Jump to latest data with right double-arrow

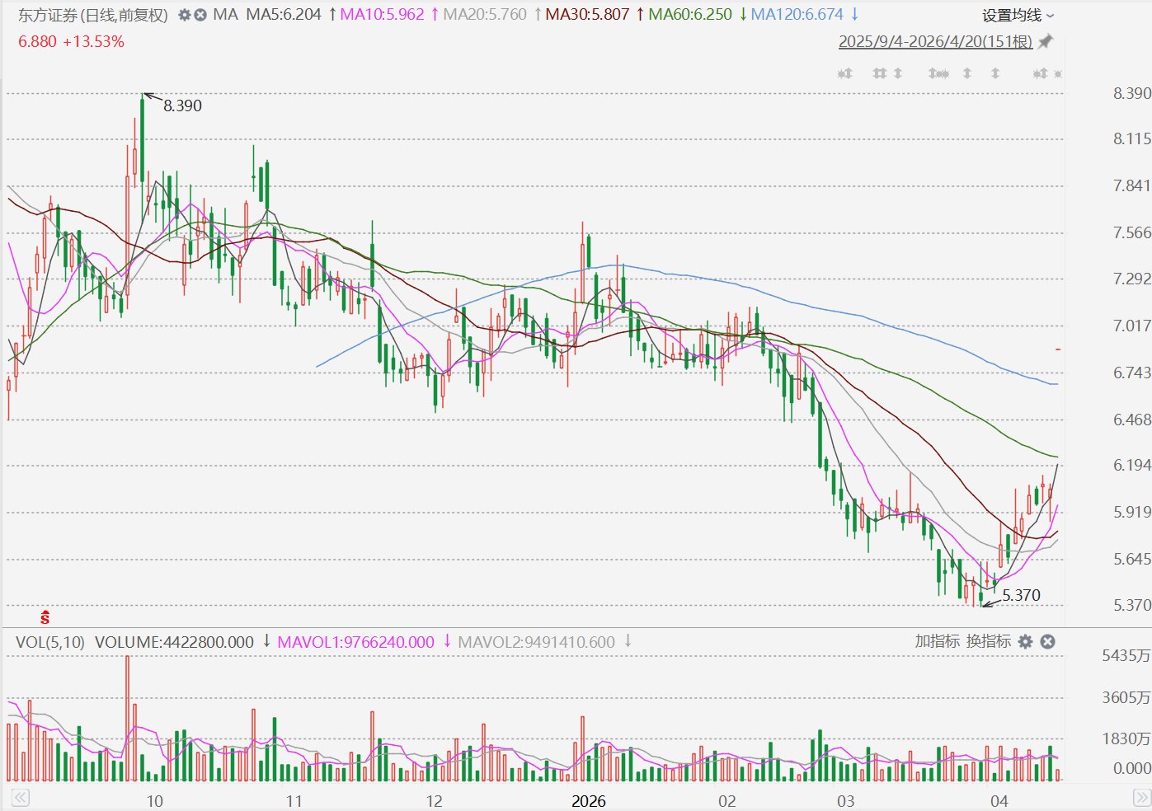(1141, 798)
